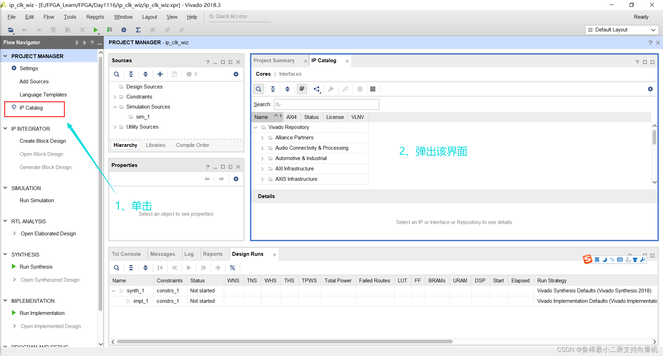Open IP Catalog settings gear
Viewport: 663px width, 356px height.
point(651,89)
